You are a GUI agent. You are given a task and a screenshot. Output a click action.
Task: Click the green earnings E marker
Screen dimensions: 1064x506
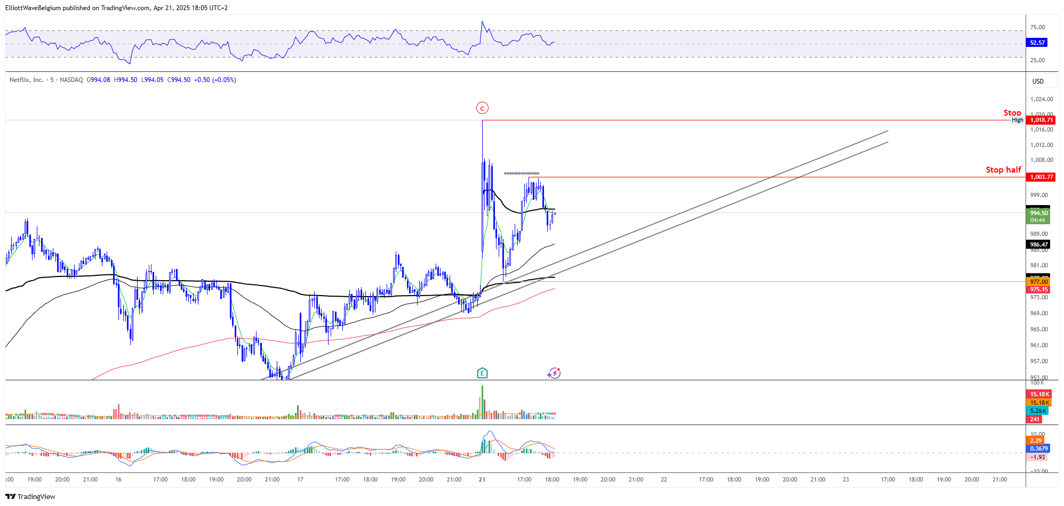pos(482,373)
